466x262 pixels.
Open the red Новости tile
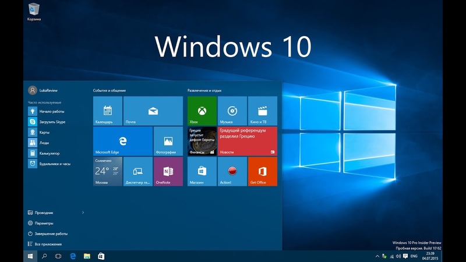tap(248, 141)
